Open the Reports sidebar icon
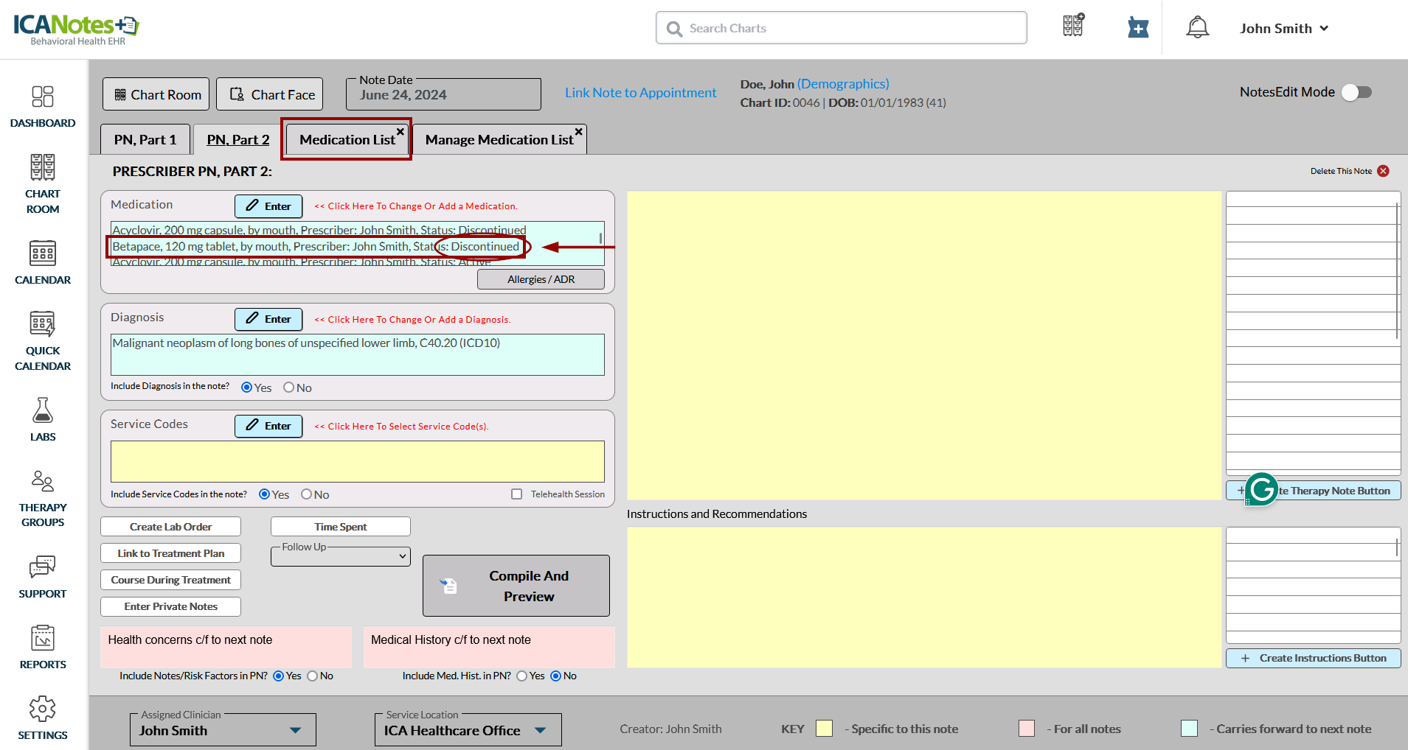The height and width of the screenshot is (750, 1408). pos(43,638)
